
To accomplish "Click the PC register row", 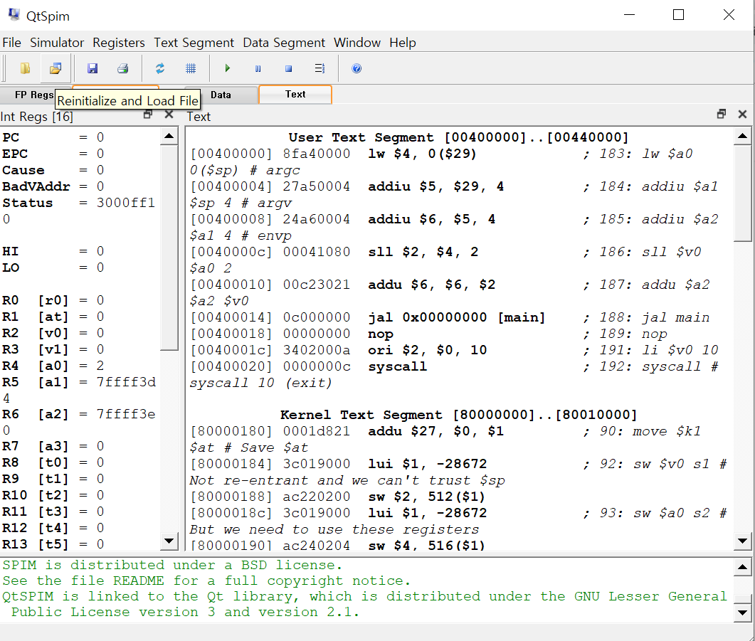I will click(x=53, y=137).
